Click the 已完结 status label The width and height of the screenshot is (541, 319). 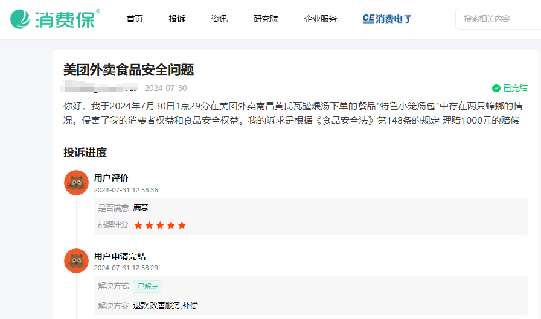516,88
